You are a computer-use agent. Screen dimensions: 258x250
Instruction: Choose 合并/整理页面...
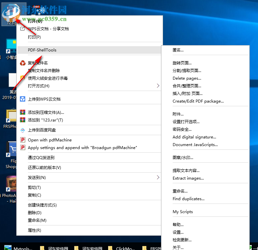point(187,86)
